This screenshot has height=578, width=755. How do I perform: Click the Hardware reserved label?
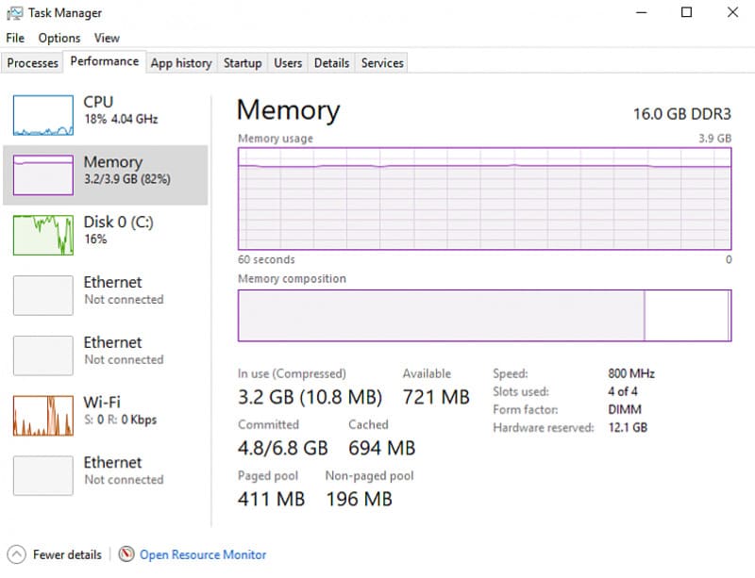point(544,427)
